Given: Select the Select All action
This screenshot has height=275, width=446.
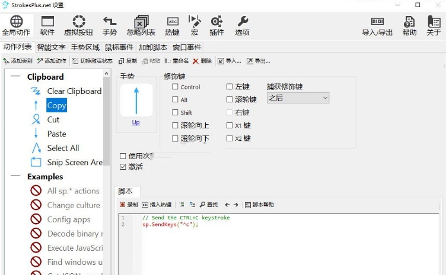Looking at the screenshot, I should pos(63,148).
